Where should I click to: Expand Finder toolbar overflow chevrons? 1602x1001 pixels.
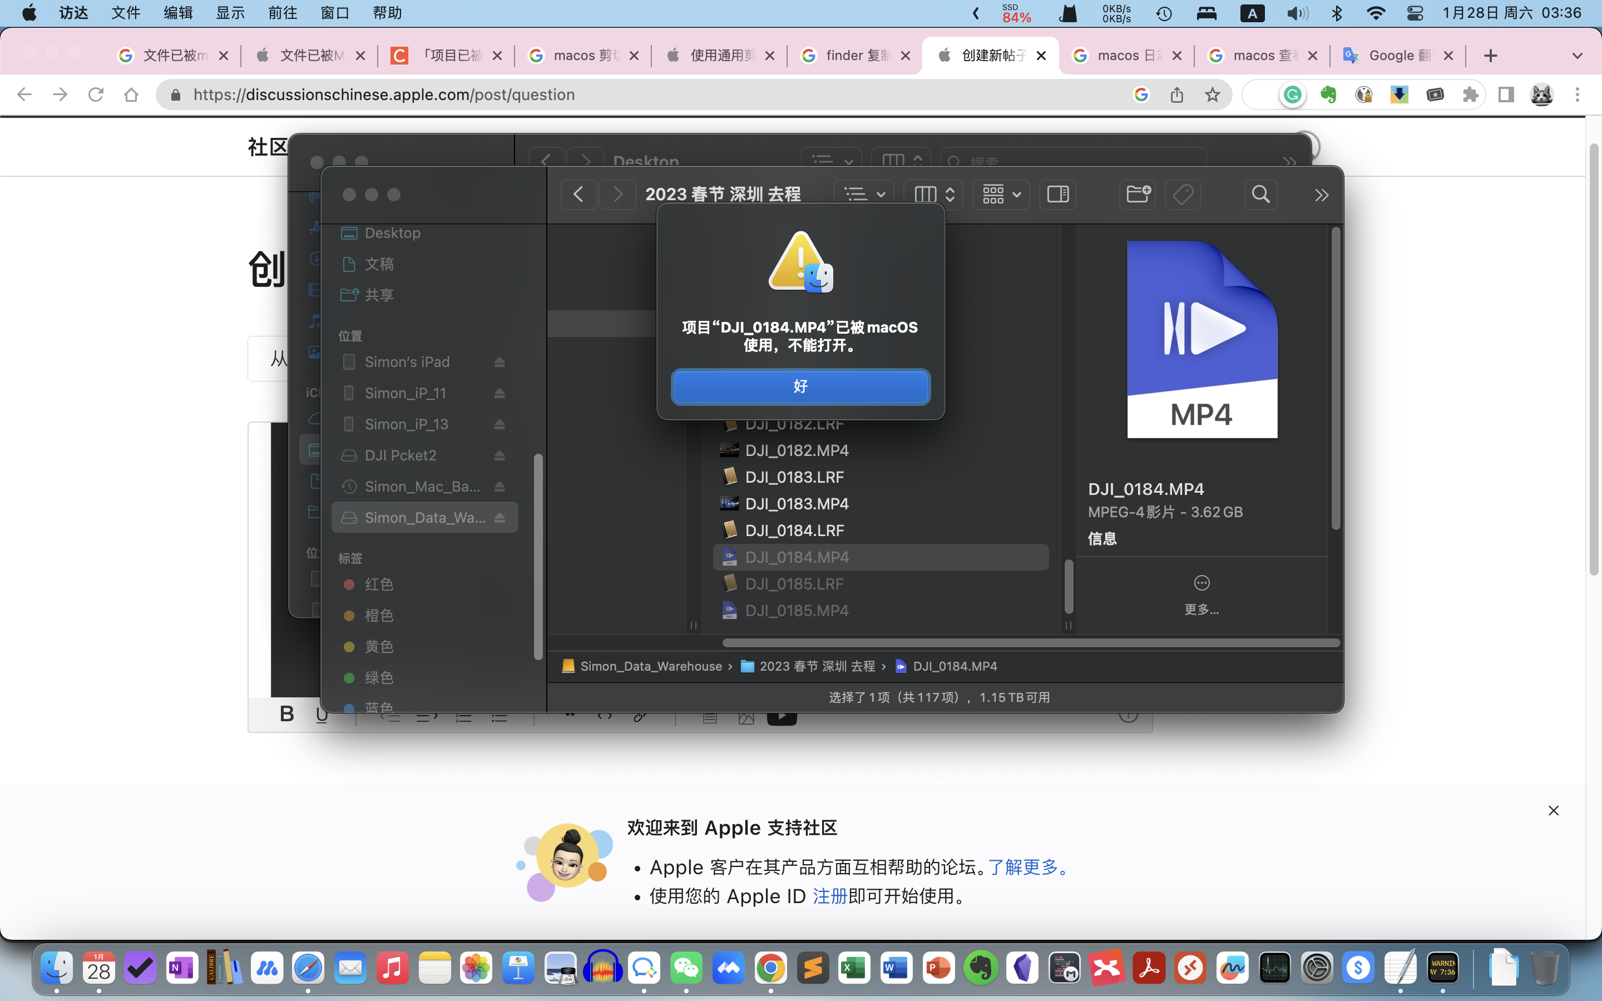(x=1321, y=195)
